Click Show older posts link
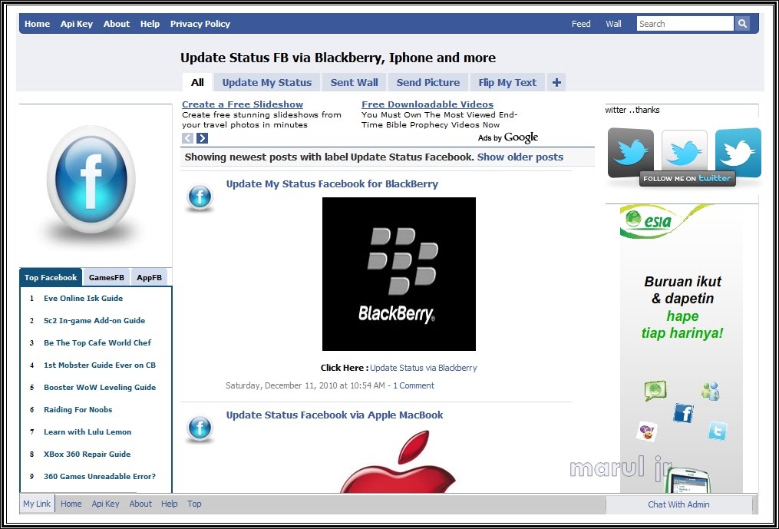 520,157
